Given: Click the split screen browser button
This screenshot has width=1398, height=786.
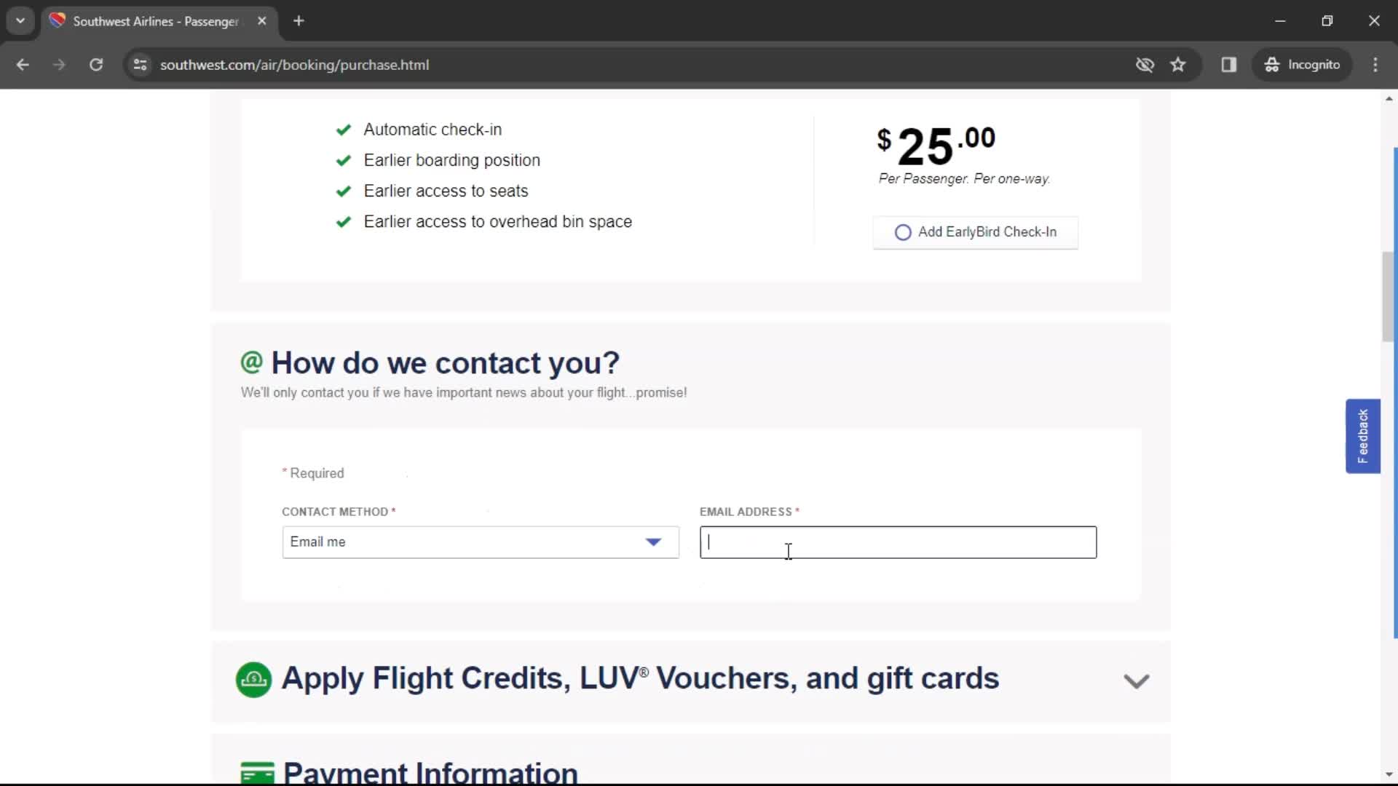Looking at the screenshot, I should [x=1229, y=64].
